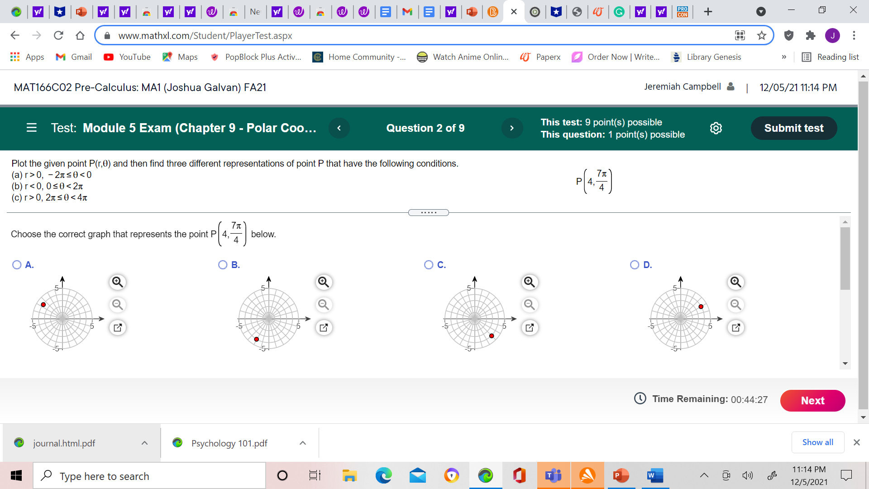
Task: Zoom in on graph D
Action: point(735,282)
